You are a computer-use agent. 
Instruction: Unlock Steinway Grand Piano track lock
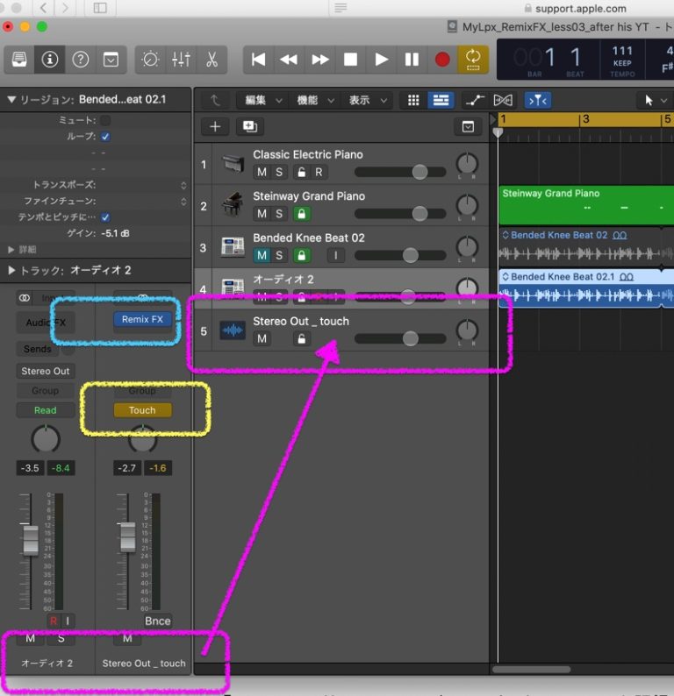pos(301,214)
